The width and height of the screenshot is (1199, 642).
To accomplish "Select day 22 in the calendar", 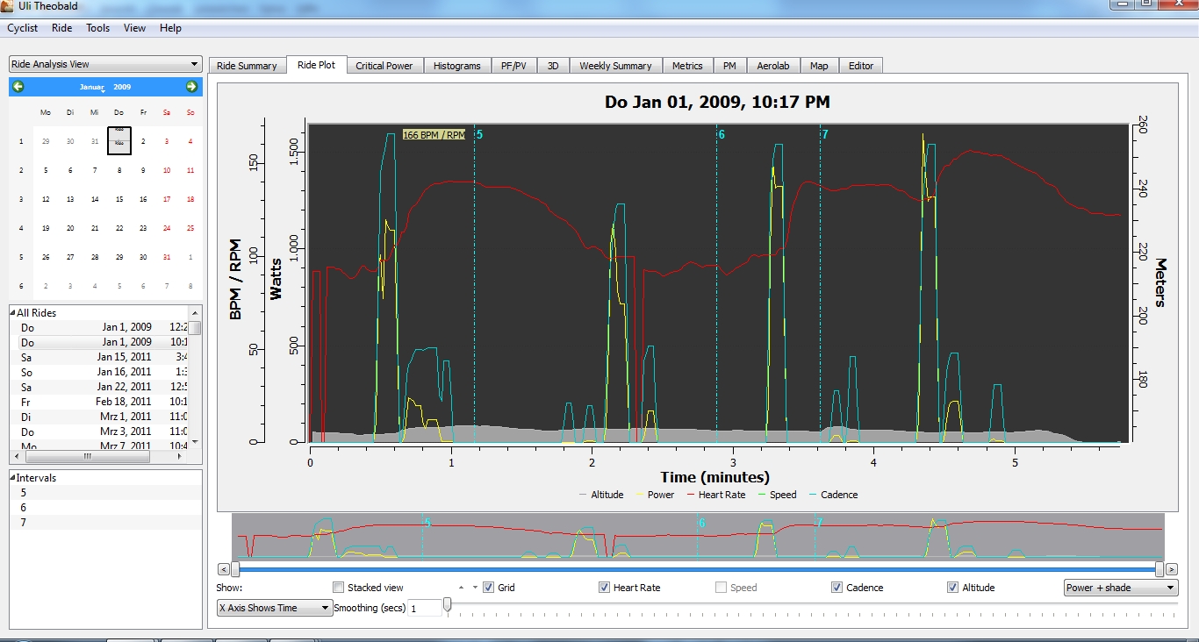I will coord(118,228).
